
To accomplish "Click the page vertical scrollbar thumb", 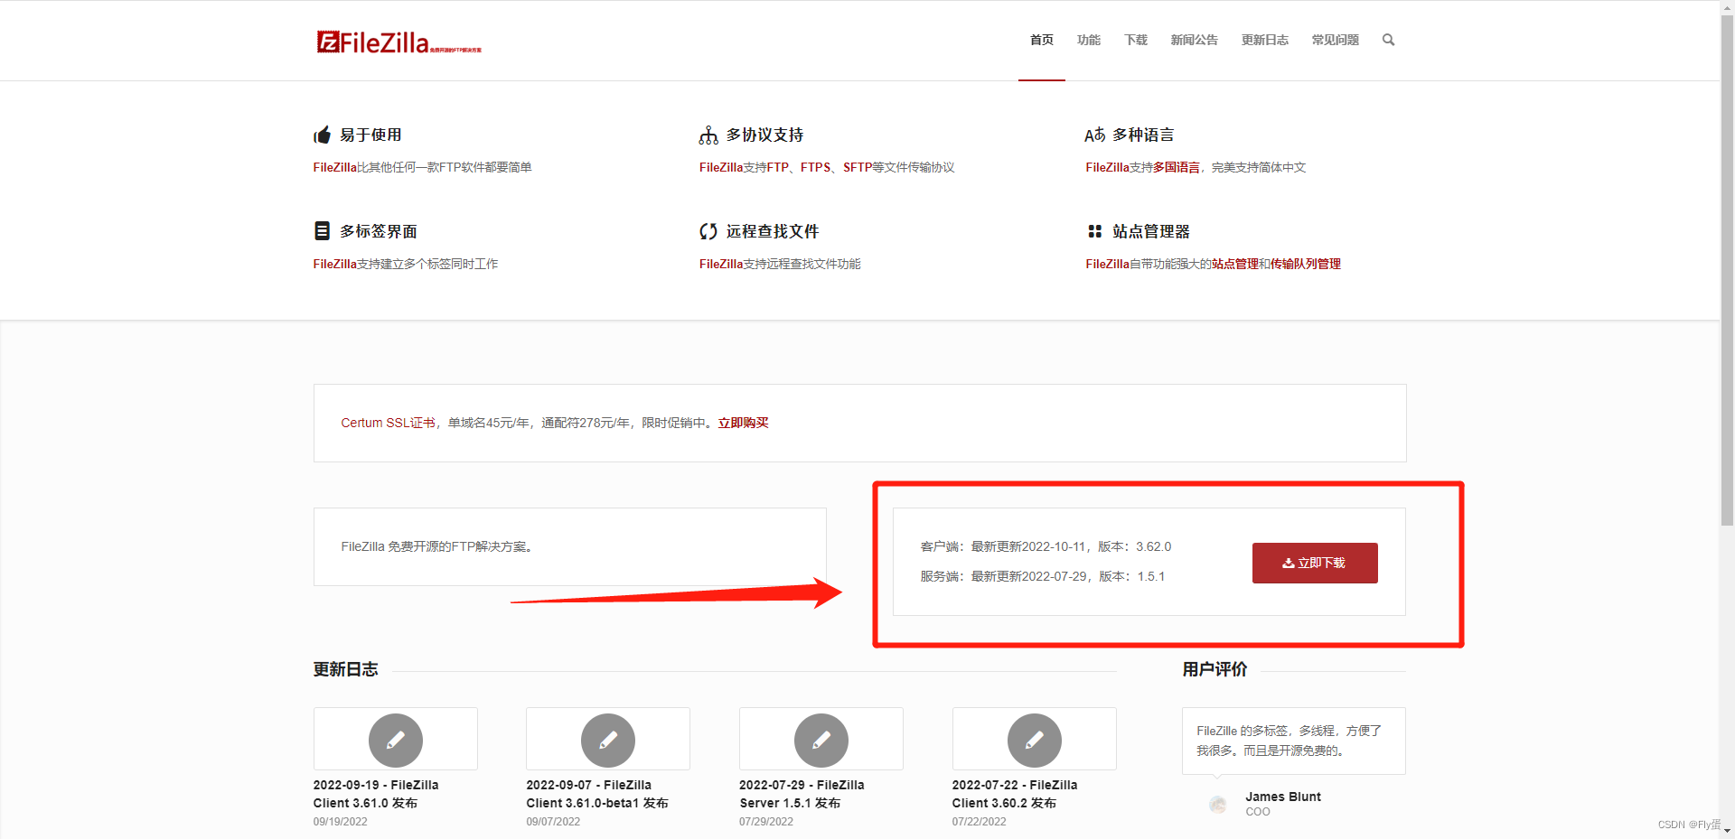I will point(1727,271).
